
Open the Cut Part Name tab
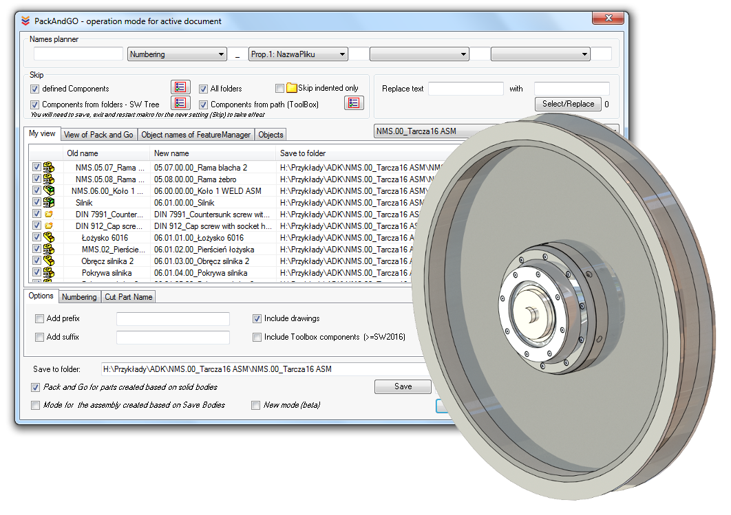[129, 297]
